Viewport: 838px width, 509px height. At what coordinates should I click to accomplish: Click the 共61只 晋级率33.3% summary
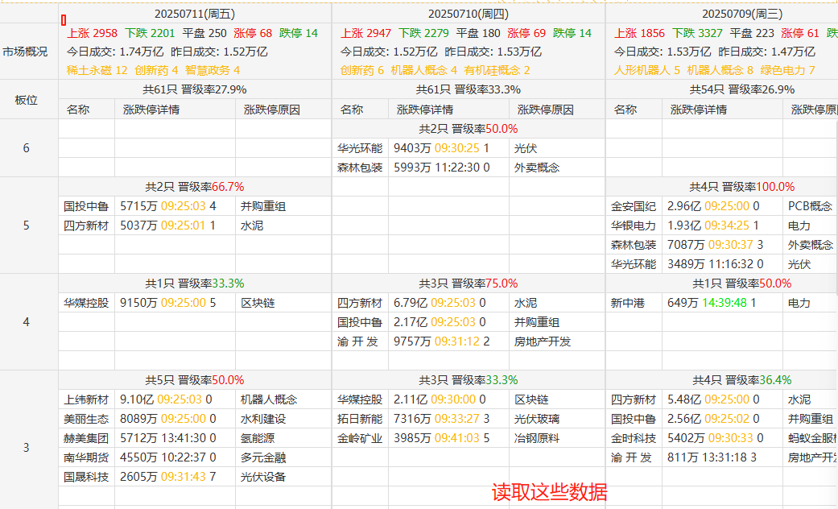(x=469, y=89)
